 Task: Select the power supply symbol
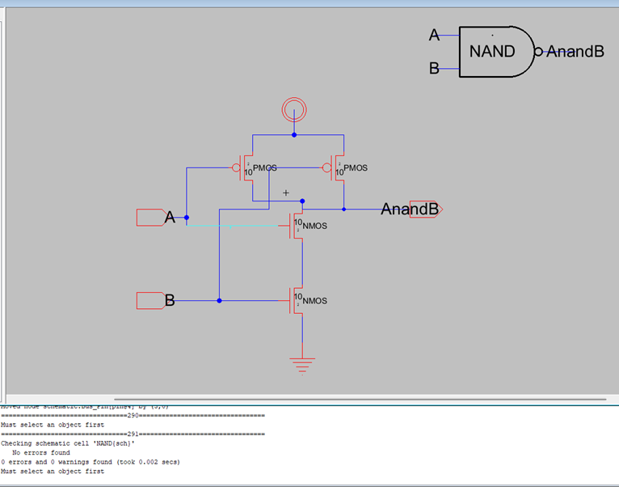click(x=294, y=109)
